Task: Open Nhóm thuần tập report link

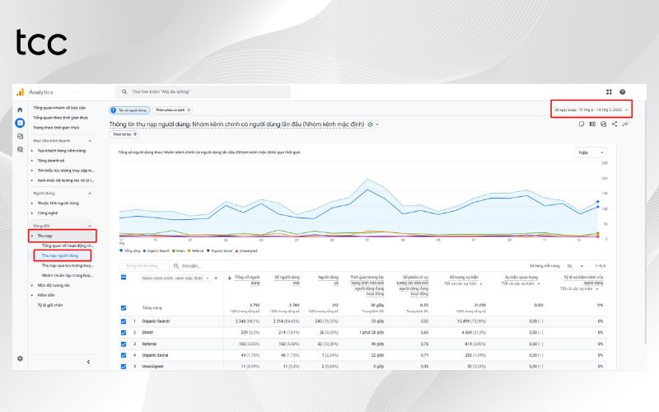Action: click(68, 275)
